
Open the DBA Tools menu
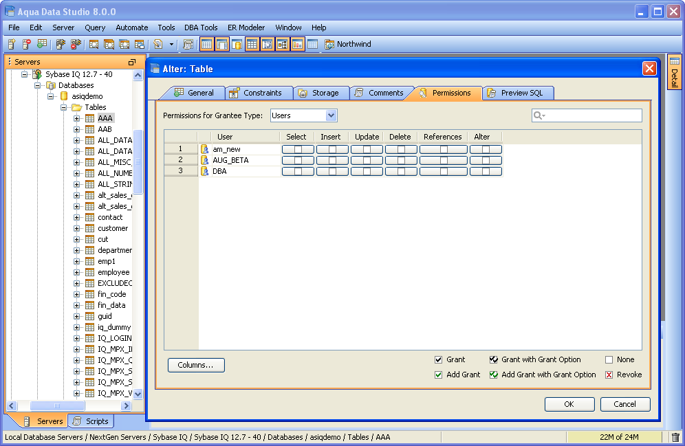(x=201, y=27)
